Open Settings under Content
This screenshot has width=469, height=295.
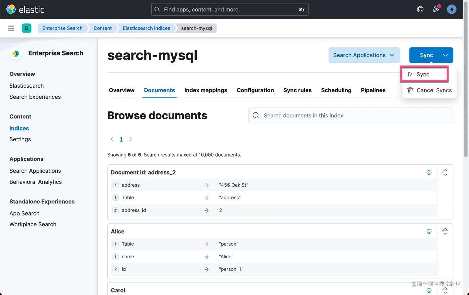pos(20,139)
